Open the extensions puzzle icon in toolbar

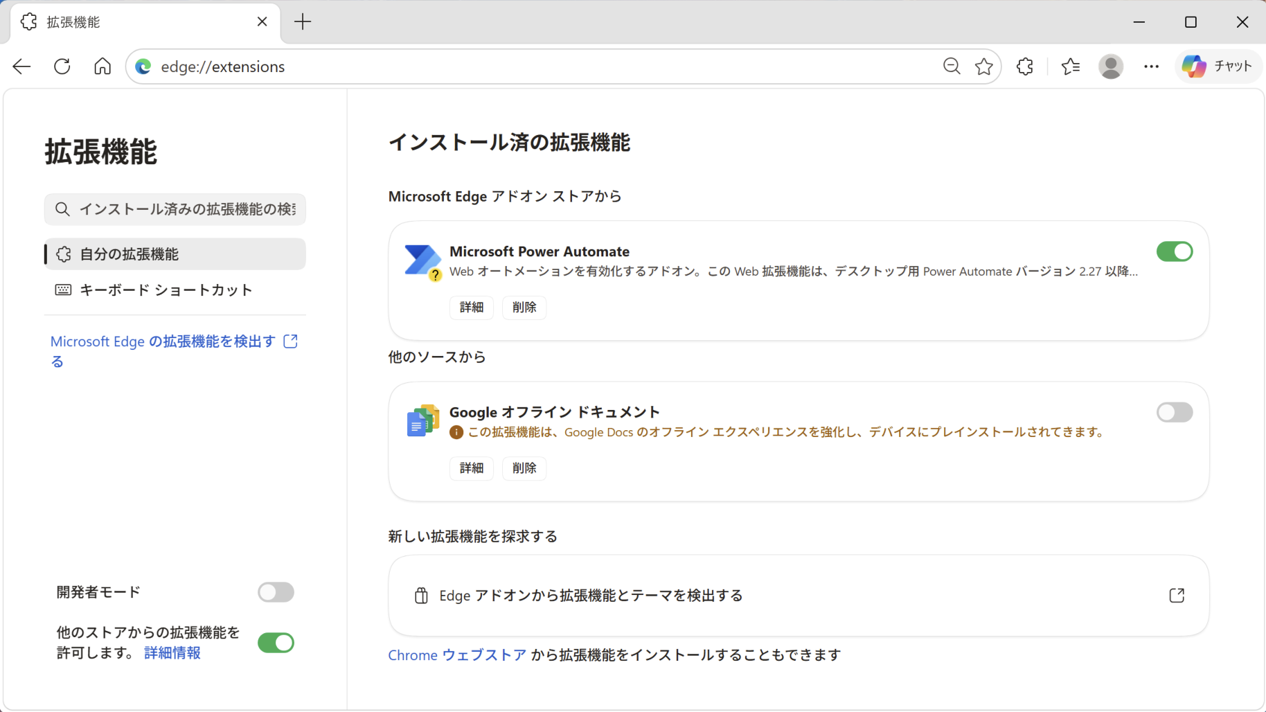(x=1025, y=66)
